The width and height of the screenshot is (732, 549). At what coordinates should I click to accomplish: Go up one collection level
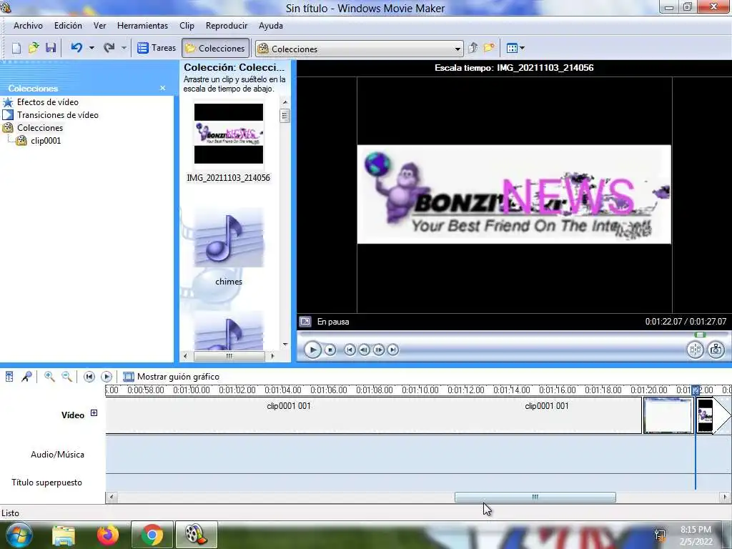pos(473,48)
